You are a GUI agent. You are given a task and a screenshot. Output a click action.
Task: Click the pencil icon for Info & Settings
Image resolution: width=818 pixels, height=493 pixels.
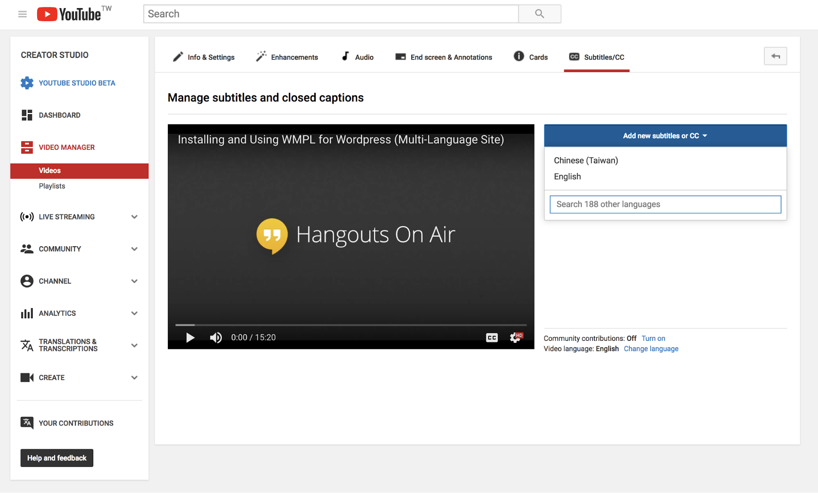(x=178, y=57)
